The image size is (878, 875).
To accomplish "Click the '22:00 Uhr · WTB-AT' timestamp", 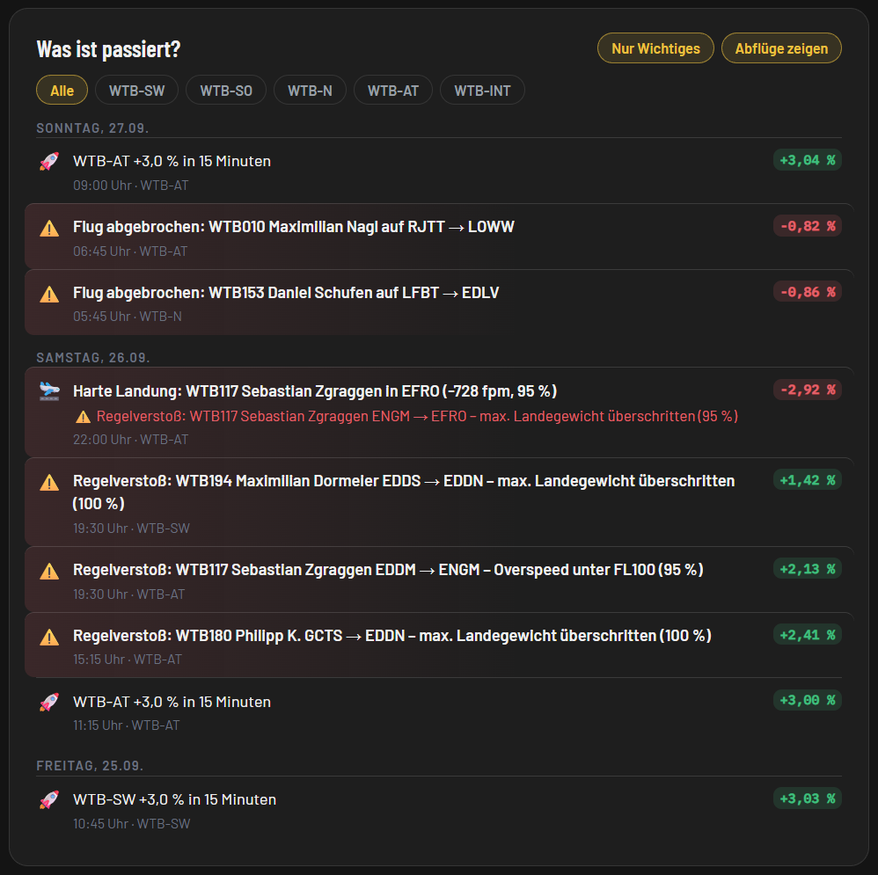I will pyautogui.click(x=130, y=440).
